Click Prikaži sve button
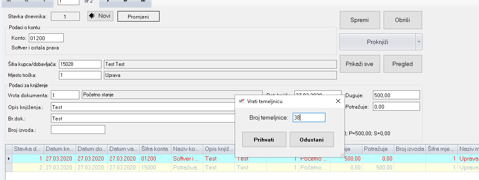This screenshot has height=180, width=479. pyautogui.click(x=359, y=64)
